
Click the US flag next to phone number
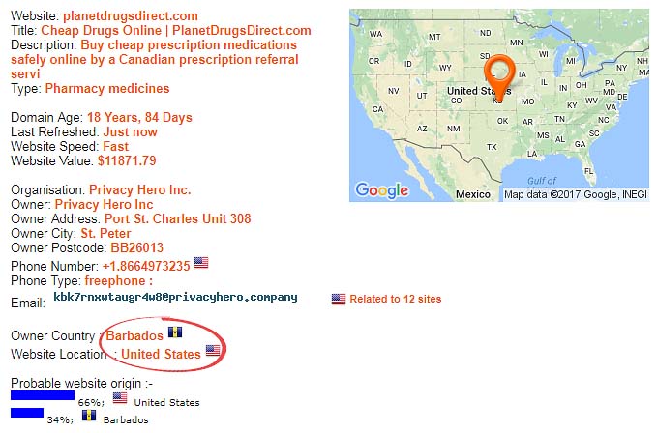(x=201, y=263)
